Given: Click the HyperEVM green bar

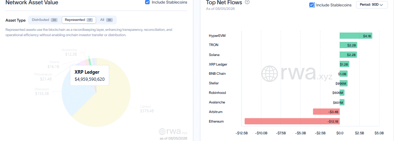Looking at the screenshot, I should 356,36.
